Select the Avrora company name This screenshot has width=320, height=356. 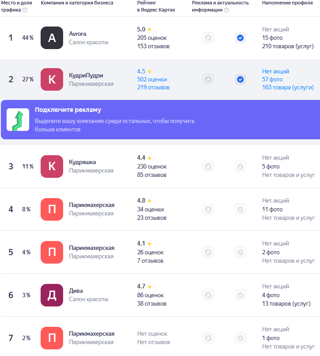(x=78, y=34)
